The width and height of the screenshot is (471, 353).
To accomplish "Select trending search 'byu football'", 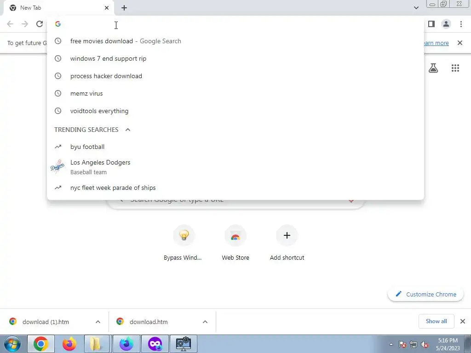I will coord(235,147).
